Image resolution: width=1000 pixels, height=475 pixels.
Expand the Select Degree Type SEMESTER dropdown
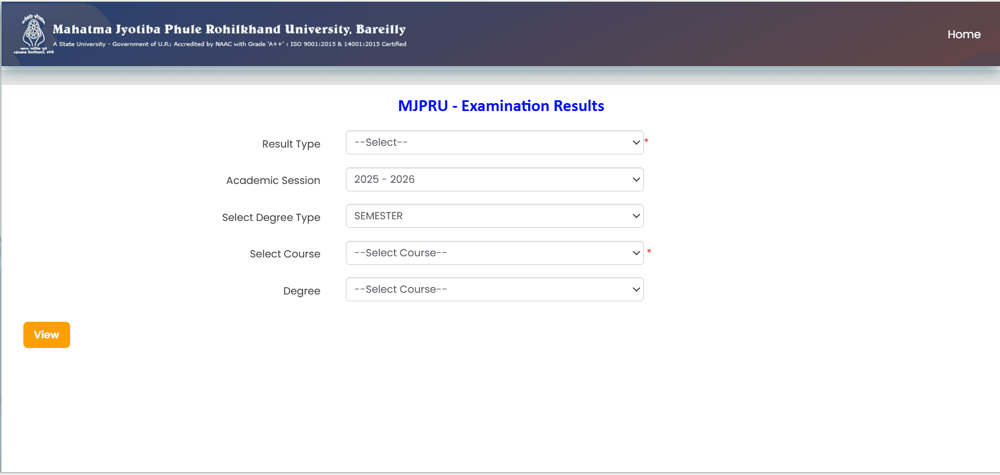[495, 216]
